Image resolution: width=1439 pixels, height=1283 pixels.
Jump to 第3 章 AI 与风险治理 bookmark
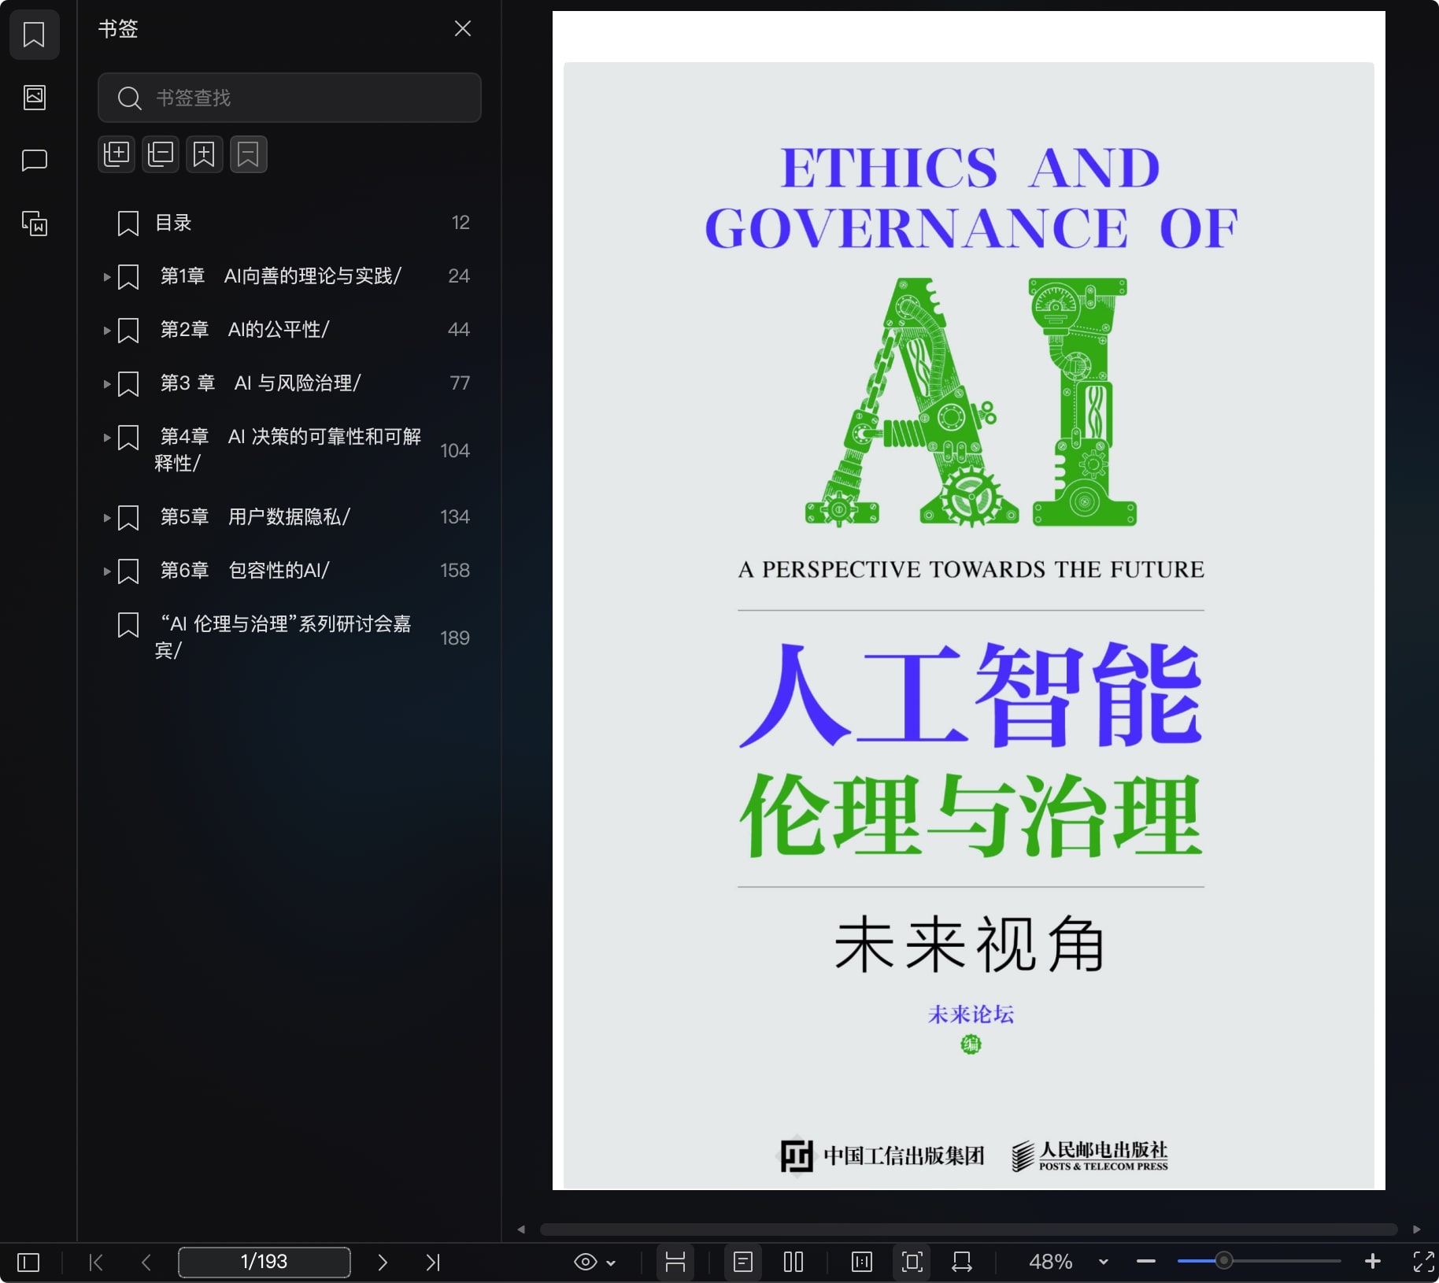coord(261,383)
